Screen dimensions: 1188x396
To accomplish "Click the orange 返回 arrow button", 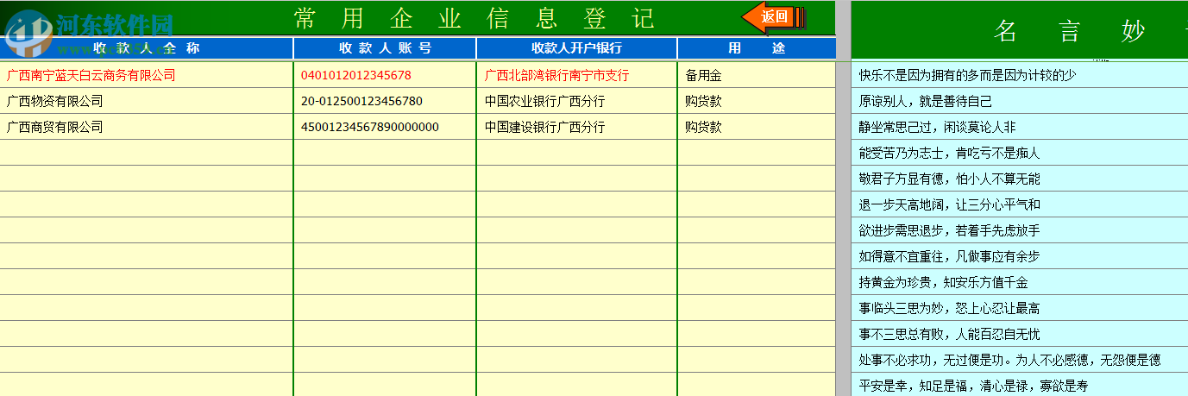I will [774, 16].
